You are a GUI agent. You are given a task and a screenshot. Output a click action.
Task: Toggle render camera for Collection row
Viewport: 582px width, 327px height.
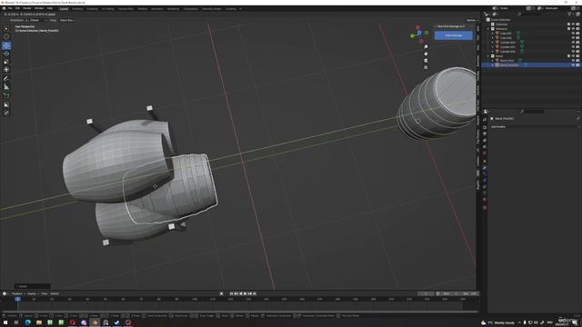(577, 25)
